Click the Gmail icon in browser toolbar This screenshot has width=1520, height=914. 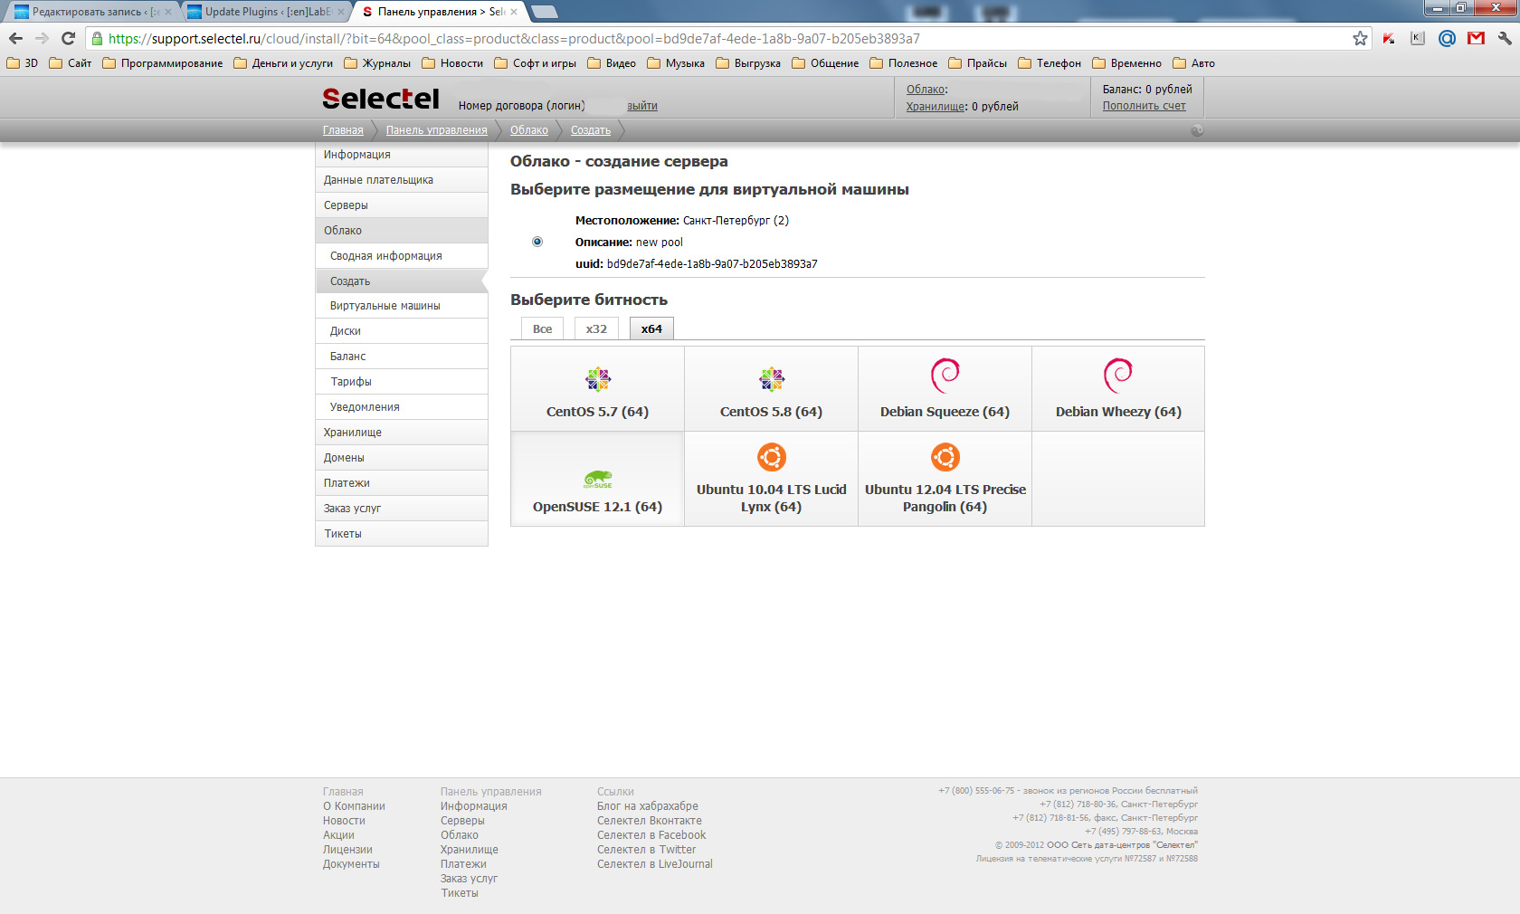click(1476, 38)
